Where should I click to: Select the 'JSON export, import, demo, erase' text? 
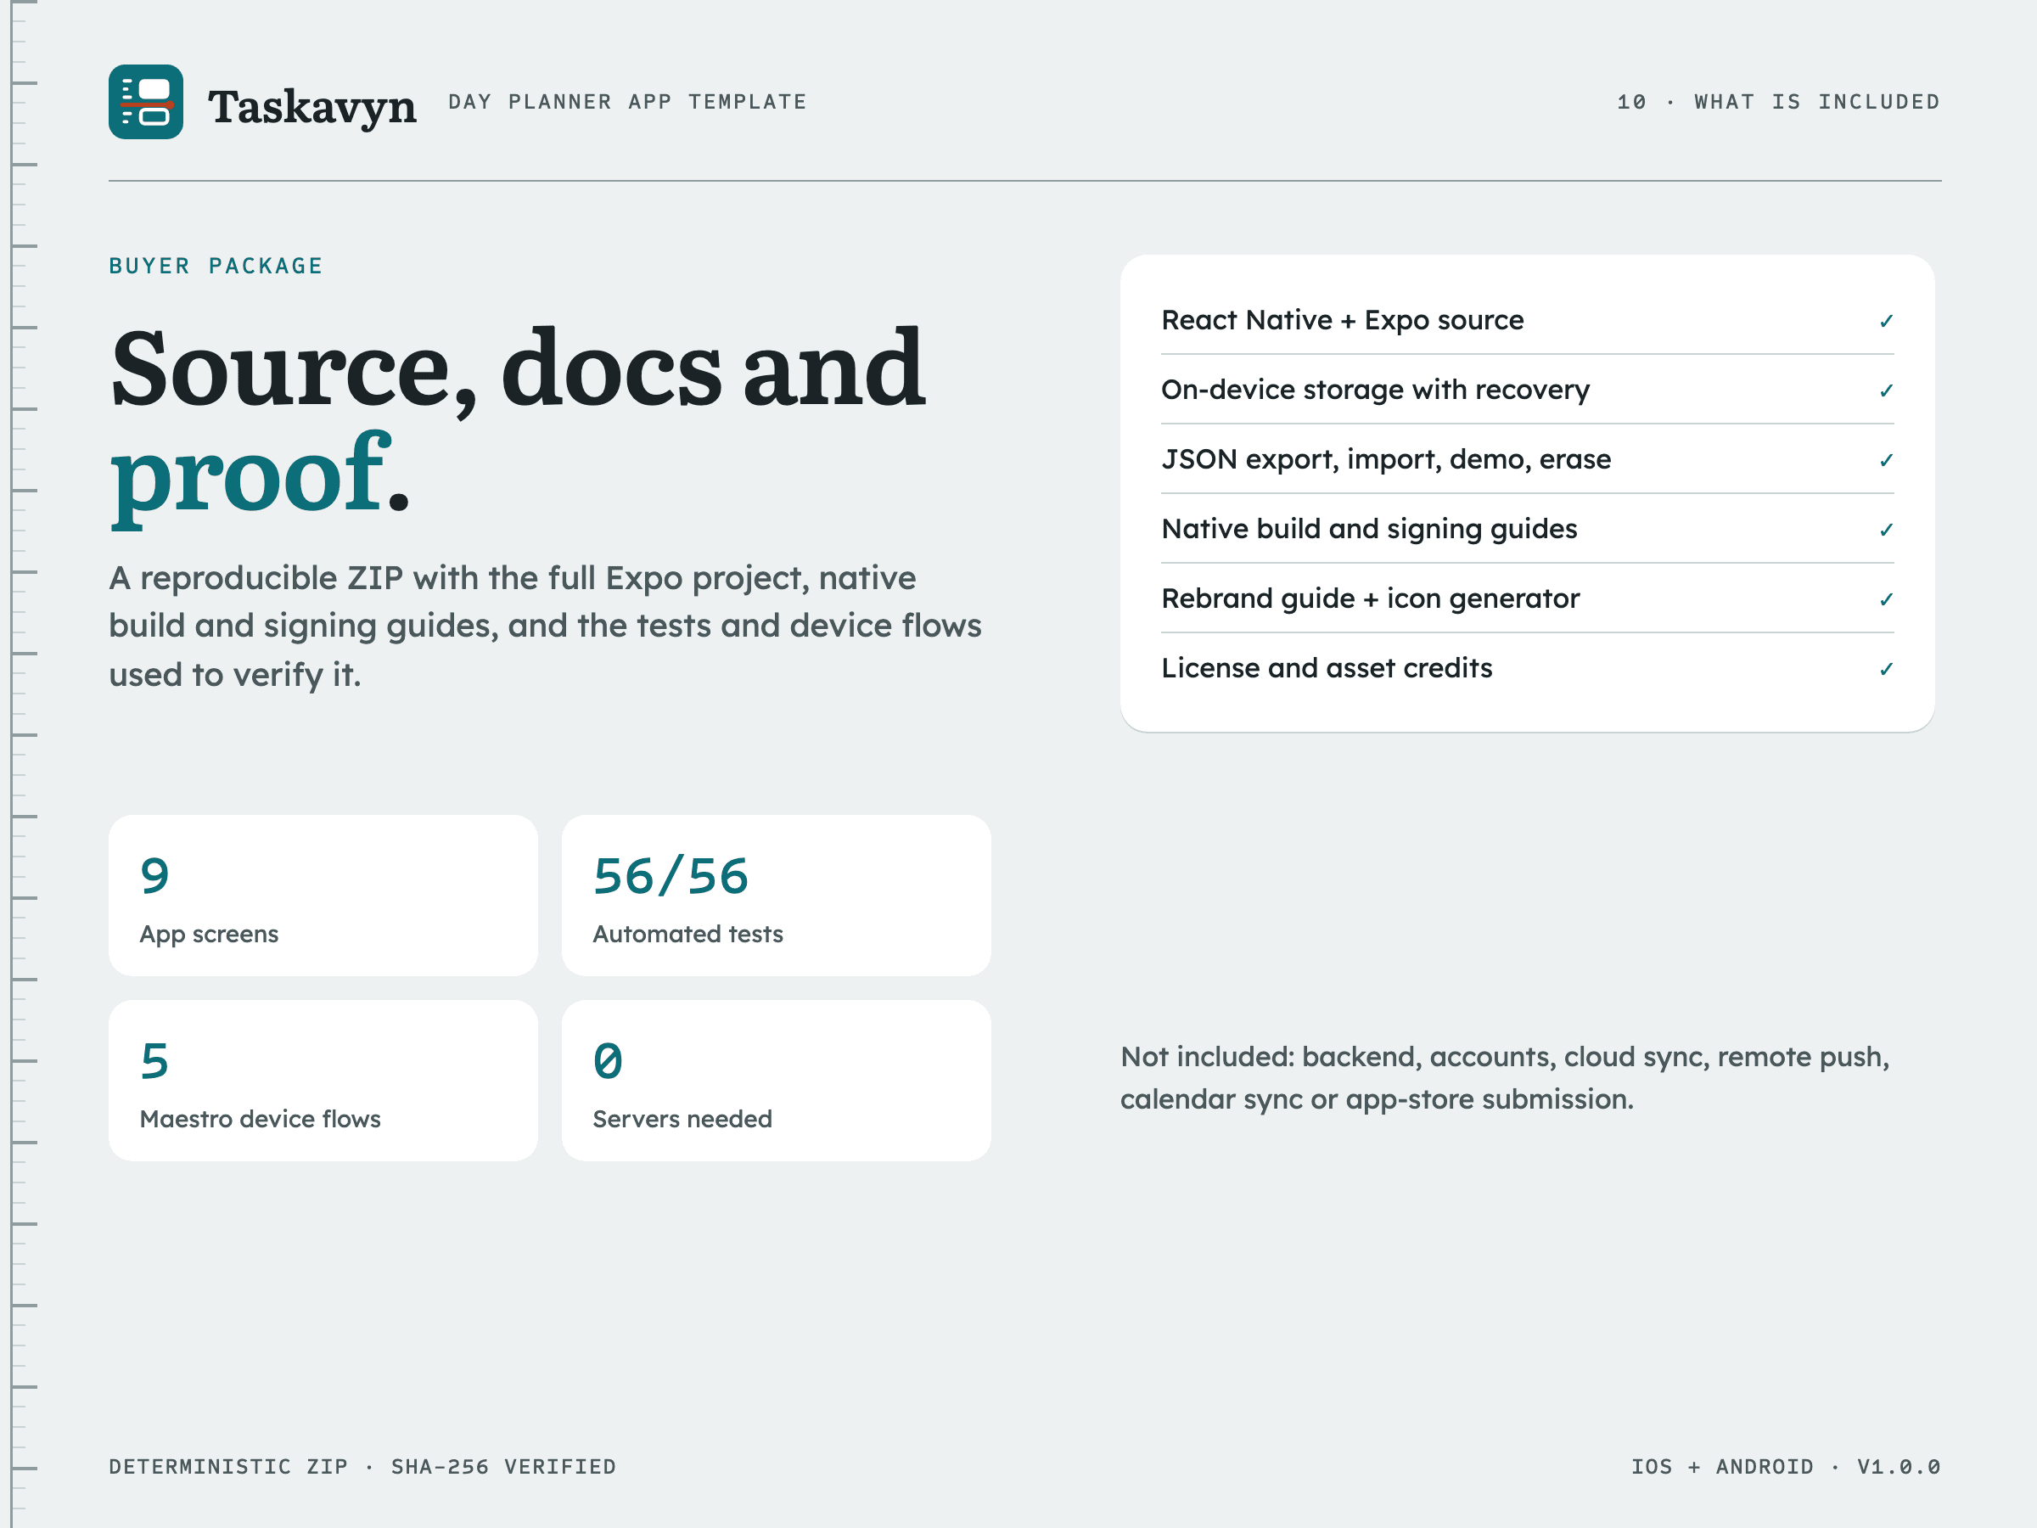coord(1386,458)
